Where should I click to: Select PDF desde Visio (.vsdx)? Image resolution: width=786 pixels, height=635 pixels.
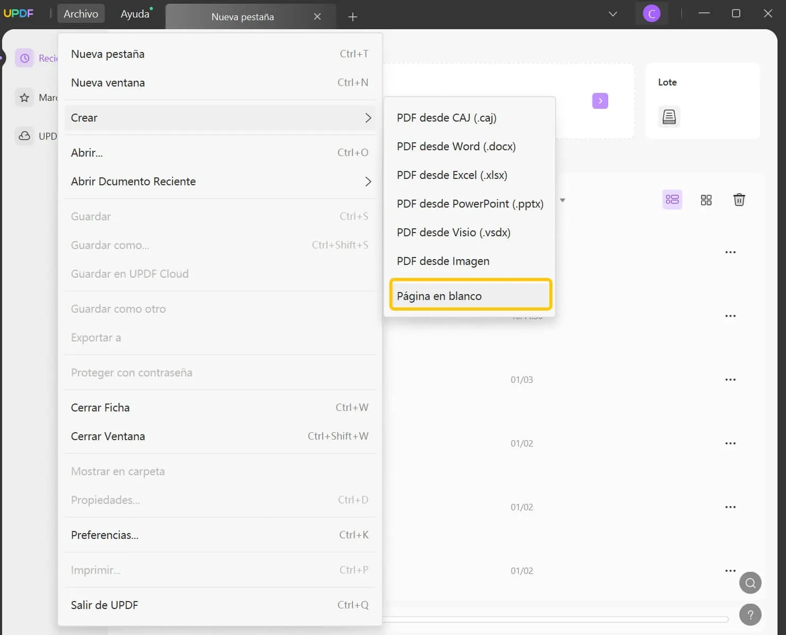click(x=470, y=233)
